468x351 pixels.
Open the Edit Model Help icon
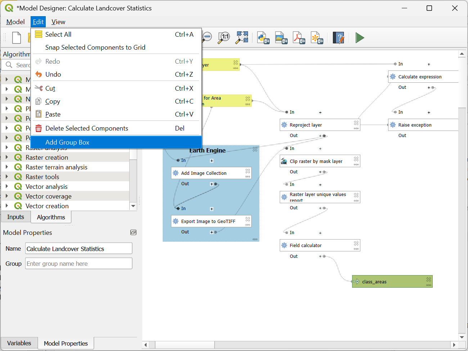[x=338, y=38]
